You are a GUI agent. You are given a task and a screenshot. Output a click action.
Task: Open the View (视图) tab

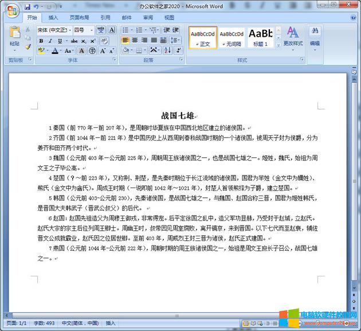click(169, 18)
